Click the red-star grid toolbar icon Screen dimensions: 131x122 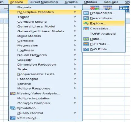(94, 8)
